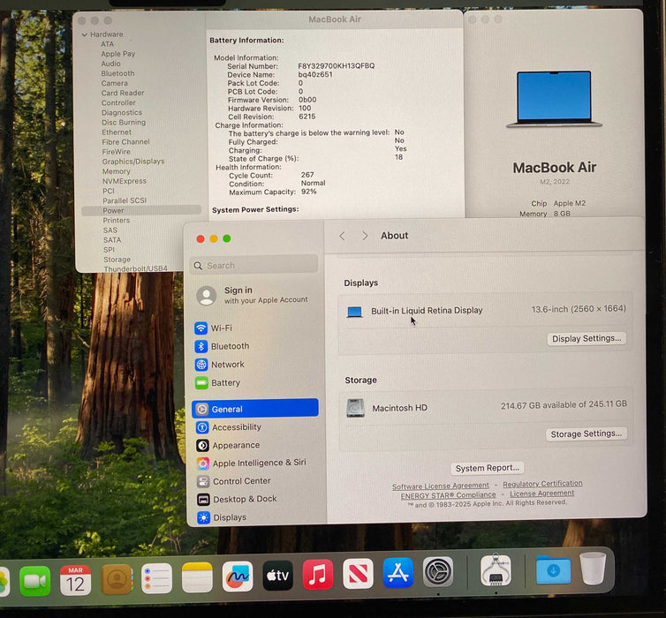Collapse the Hardware tree in System Information

[x=84, y=34]
